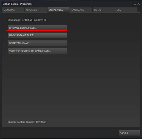Choose Uninstall Game option
142x139 pixels.
[x=37, y=43]
